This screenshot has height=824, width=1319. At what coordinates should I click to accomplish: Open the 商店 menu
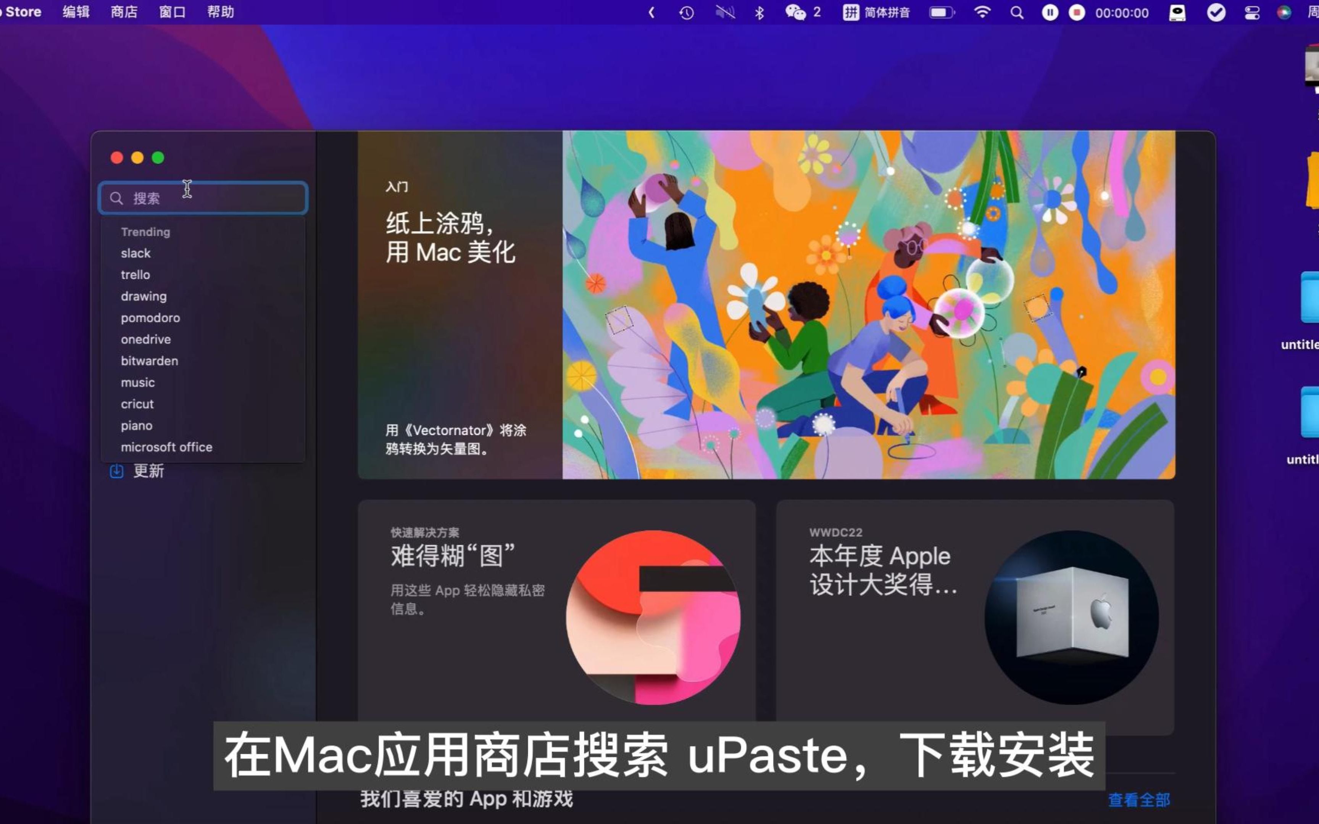(124, 12)
